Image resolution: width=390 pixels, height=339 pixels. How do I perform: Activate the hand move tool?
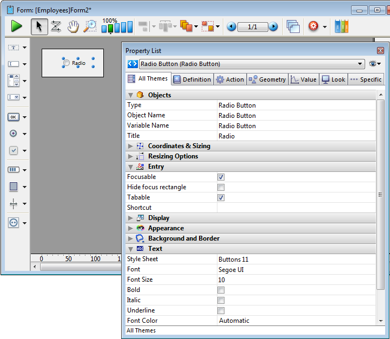coord(73,26)
